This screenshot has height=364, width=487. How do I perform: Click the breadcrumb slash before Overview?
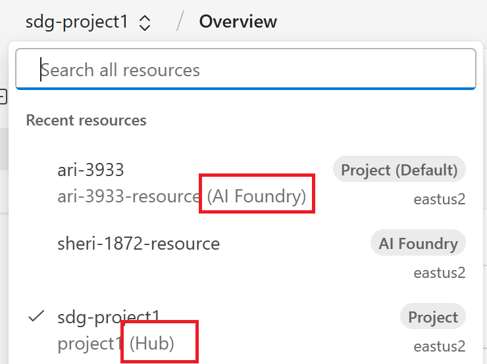[x=180, y=22]
